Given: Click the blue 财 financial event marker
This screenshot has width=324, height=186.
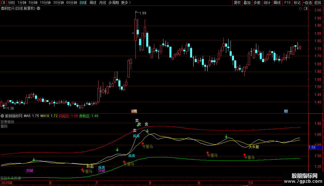Looking at the screenshot, I should 286,111.
